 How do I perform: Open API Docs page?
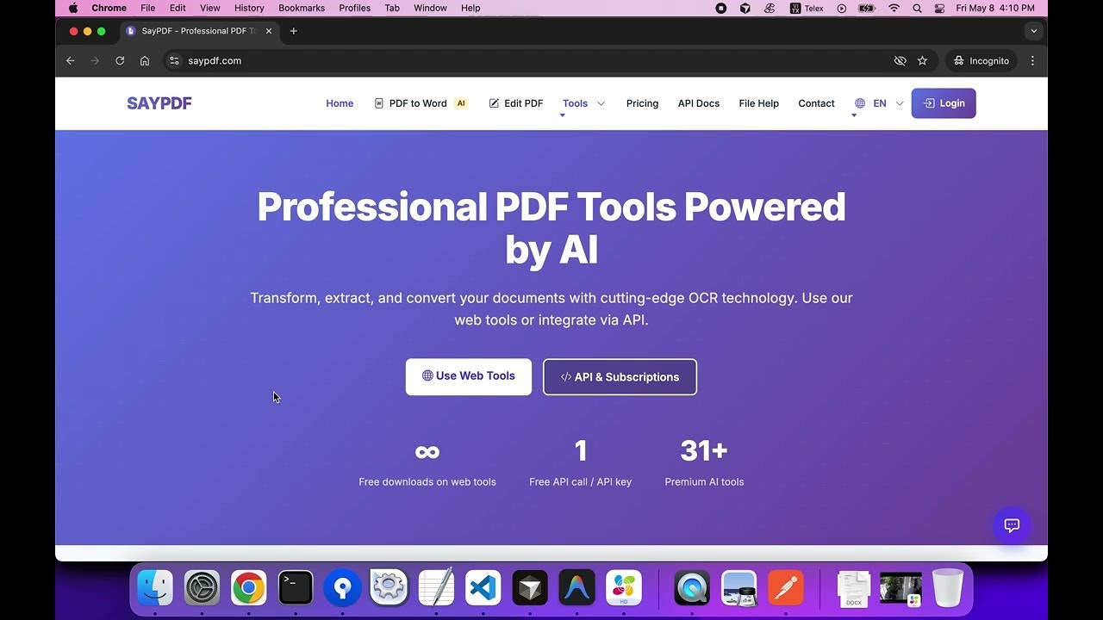point(699,103)
